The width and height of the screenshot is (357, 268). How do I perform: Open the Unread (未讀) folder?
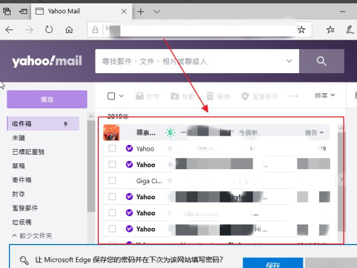coord(18,138)
